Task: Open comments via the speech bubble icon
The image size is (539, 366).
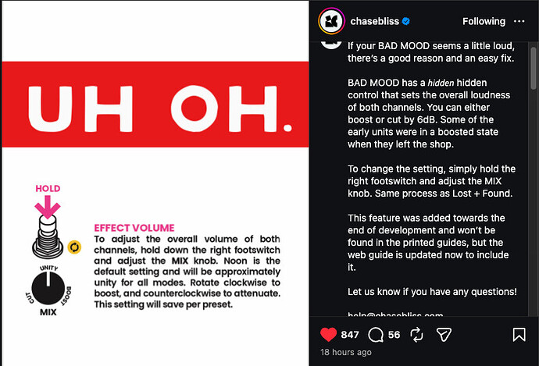Action: 376,335
